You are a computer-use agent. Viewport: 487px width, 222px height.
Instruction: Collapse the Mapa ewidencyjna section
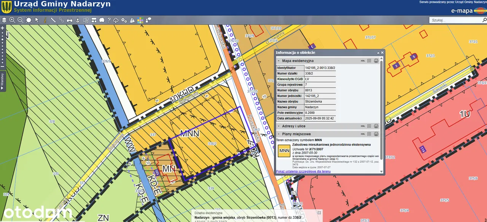pyautogui.click(x=279, y=61)
